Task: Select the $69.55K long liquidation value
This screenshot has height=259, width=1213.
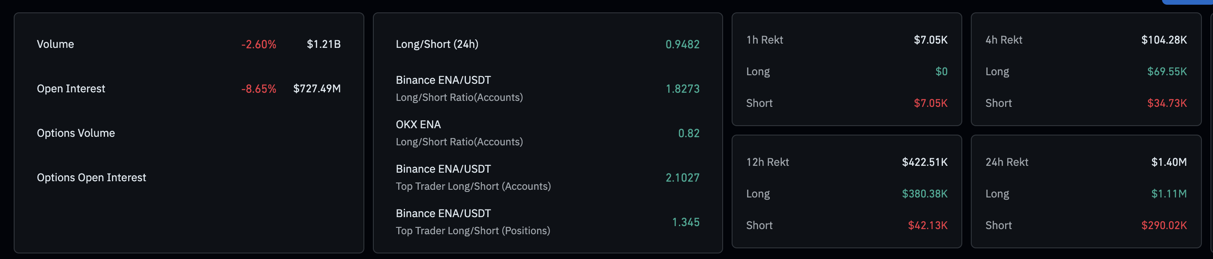Action: [x=1166, y=72]
